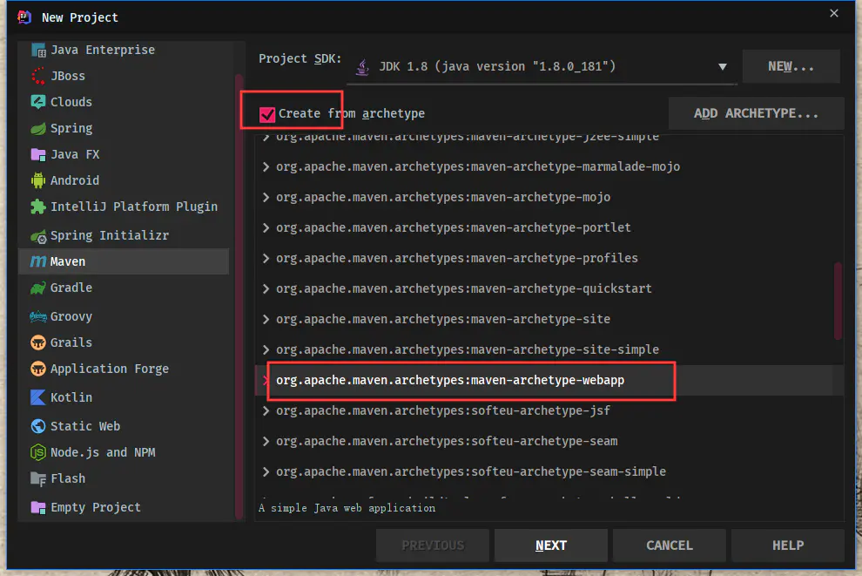Click the IntelliJ Platform Plugin puzzle icon

38,207
